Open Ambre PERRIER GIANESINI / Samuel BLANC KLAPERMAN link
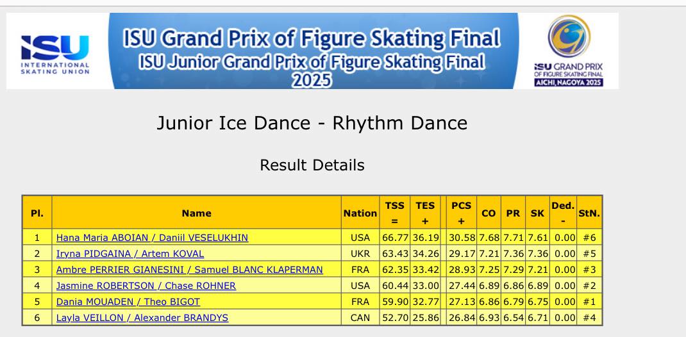Image resolution: width=686 pixels, height=337 pixels. [x=189, y=270]
